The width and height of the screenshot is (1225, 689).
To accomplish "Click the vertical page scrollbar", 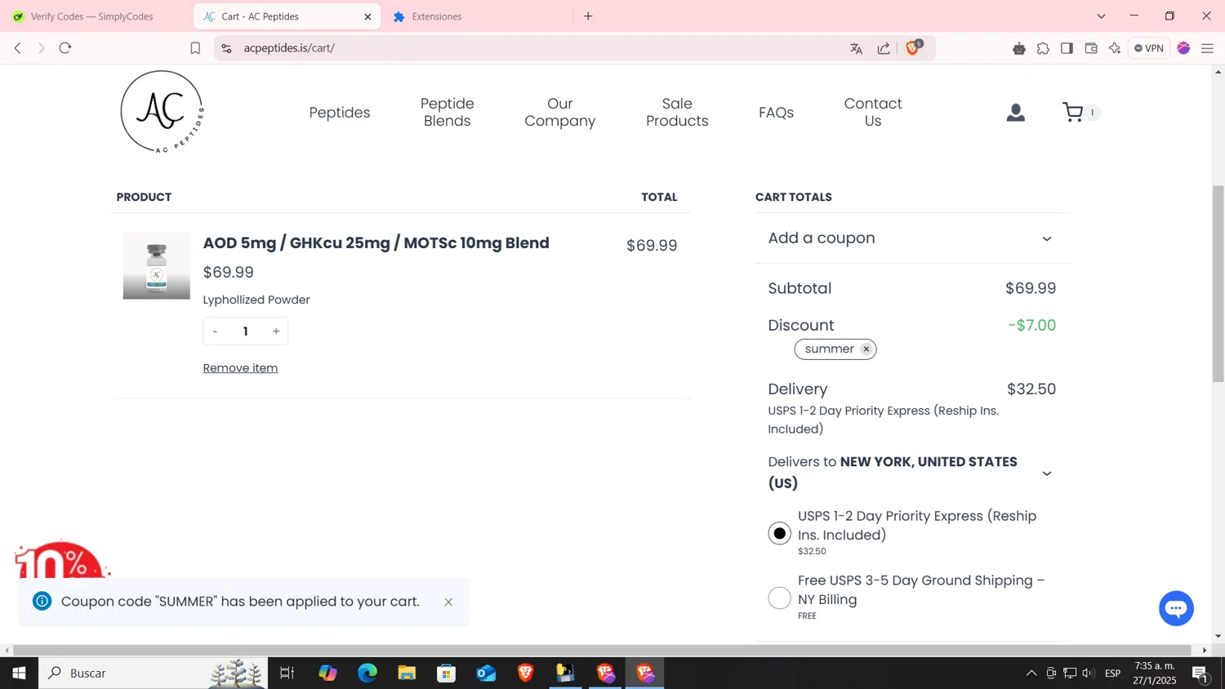I will (x=1218, y=284).
